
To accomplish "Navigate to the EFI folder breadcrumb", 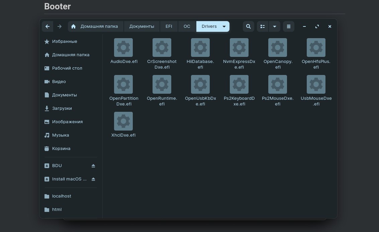I will click(169, 26).
